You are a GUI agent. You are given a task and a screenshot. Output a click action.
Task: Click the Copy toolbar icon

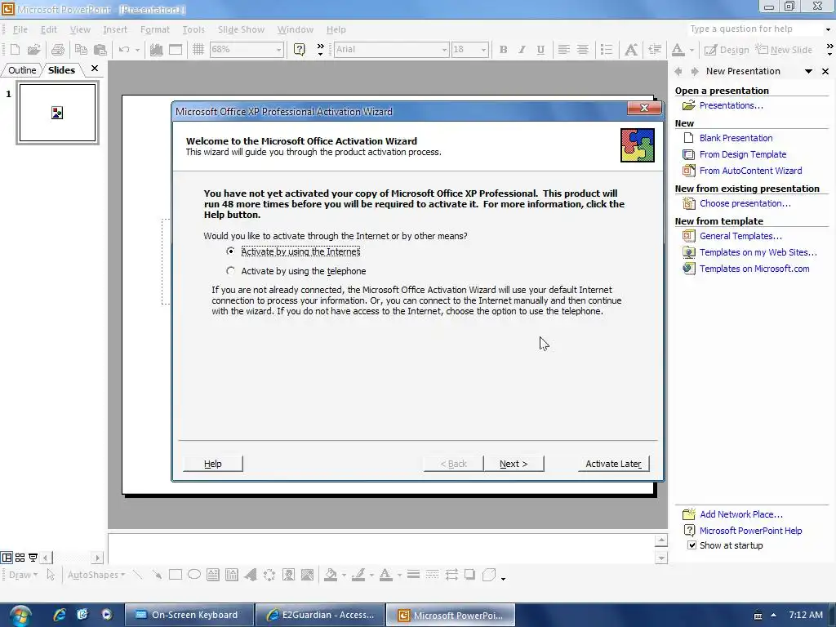point(81,50)
